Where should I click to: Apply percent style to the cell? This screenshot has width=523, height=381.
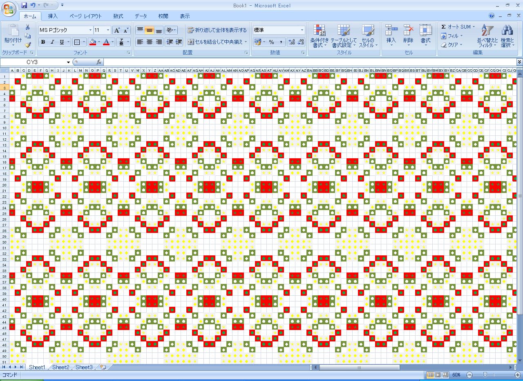click(271, 42)
